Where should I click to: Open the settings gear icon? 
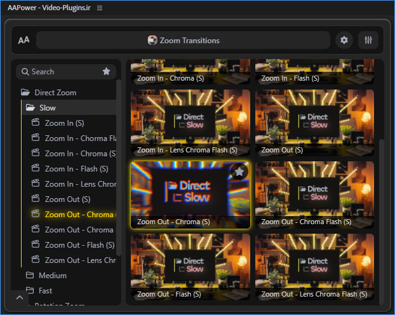click(344, 40)
